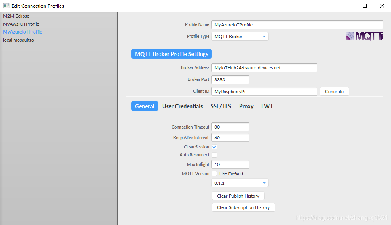Check the MQTT Version Use Default box
The width and height of the screenshot is (391, 225).
214,174
